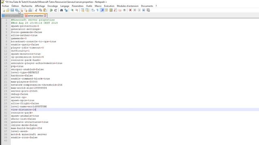The image size is (259, 145).
Task: Open the Exécution menu
Action: [x=109, y=6]
